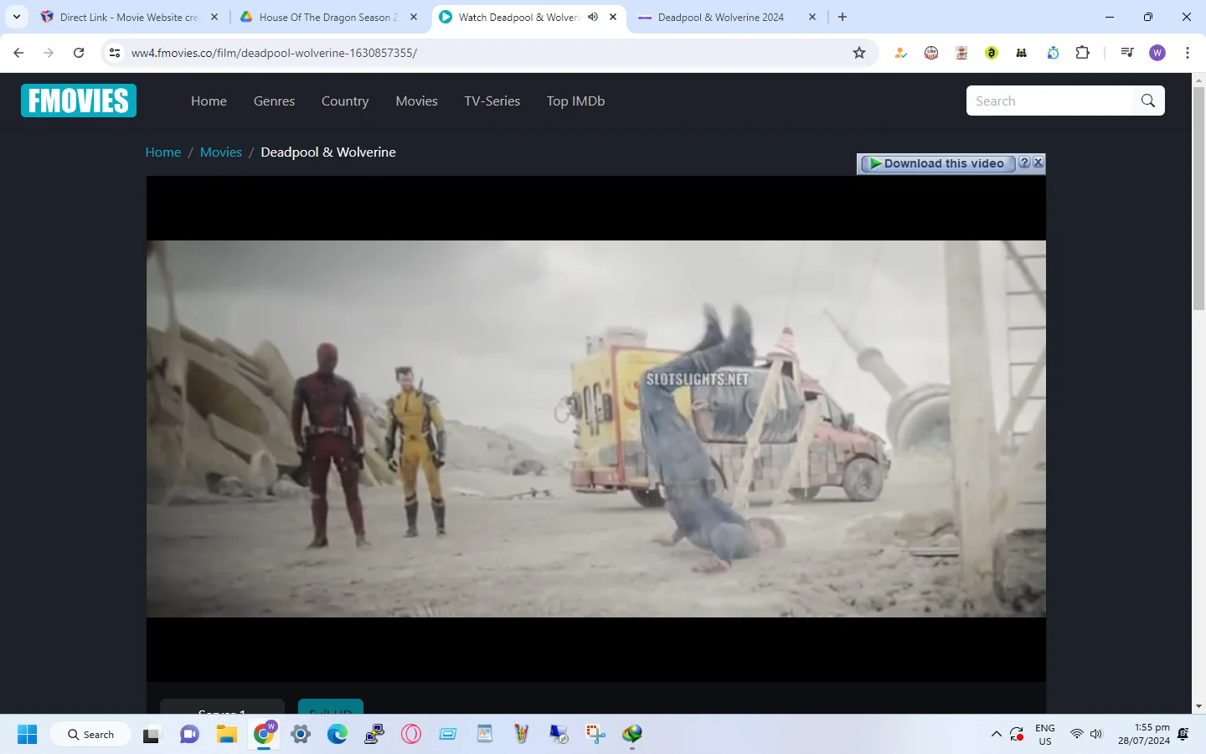Click the 'Download this video' button
This screenshot has height=754, width=1206.
pyautogui.click(x=938, y=163)
